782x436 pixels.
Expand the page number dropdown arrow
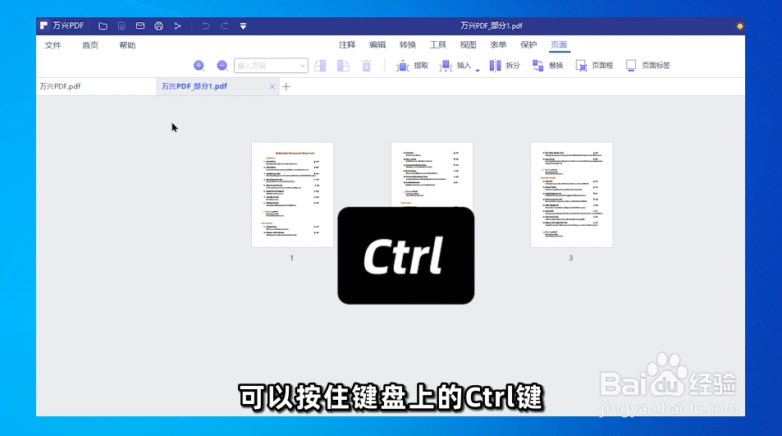coord(302,66)
